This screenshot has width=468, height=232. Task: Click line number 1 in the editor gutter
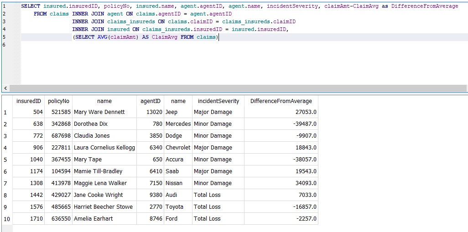[4, 6]
